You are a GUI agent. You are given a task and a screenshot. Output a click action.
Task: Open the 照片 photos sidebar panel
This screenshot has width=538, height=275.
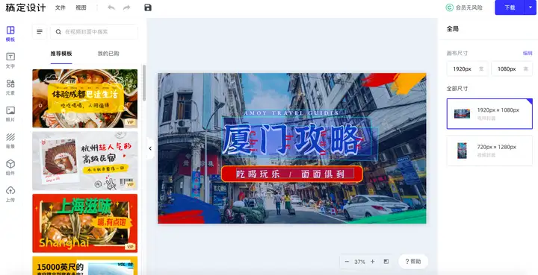click(10, 114)
